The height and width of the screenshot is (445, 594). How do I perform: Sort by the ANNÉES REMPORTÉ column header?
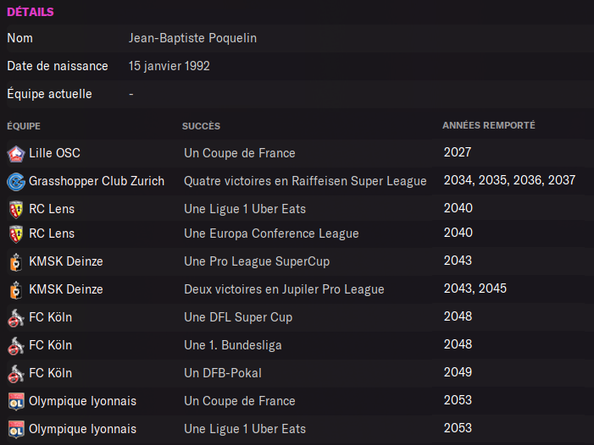point(488,126)
